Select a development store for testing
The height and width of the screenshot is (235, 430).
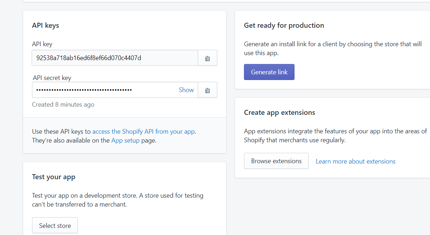pyautogui.click(x=55, y=225)
